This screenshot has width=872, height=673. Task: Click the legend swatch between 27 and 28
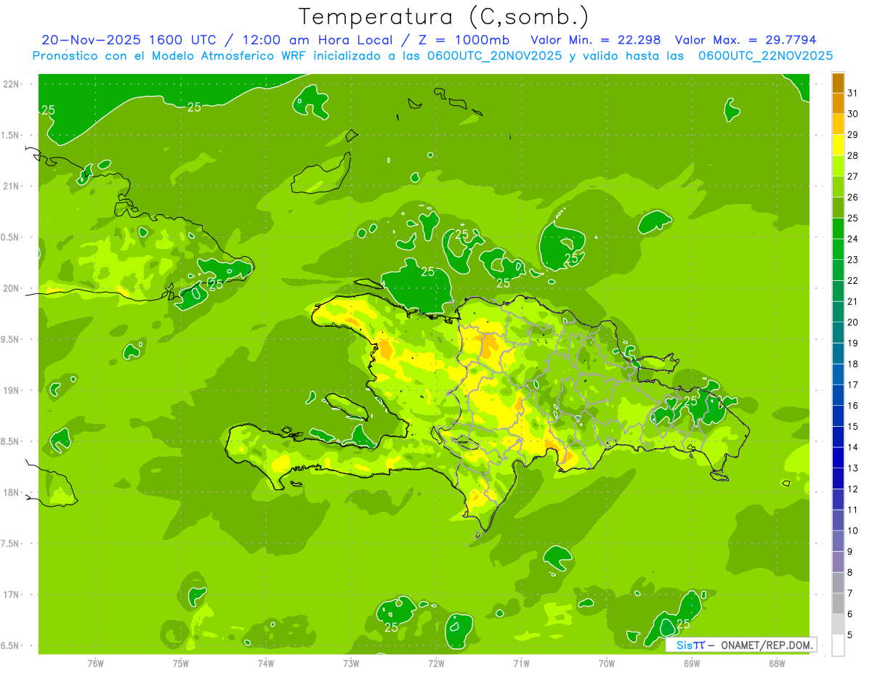pos(838,166)
